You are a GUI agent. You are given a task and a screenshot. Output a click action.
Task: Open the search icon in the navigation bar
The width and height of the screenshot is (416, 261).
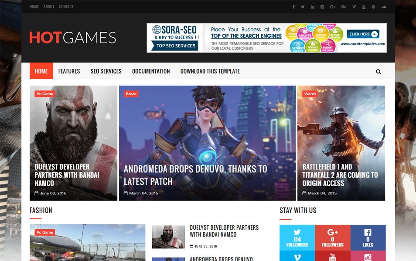point(378,71)
